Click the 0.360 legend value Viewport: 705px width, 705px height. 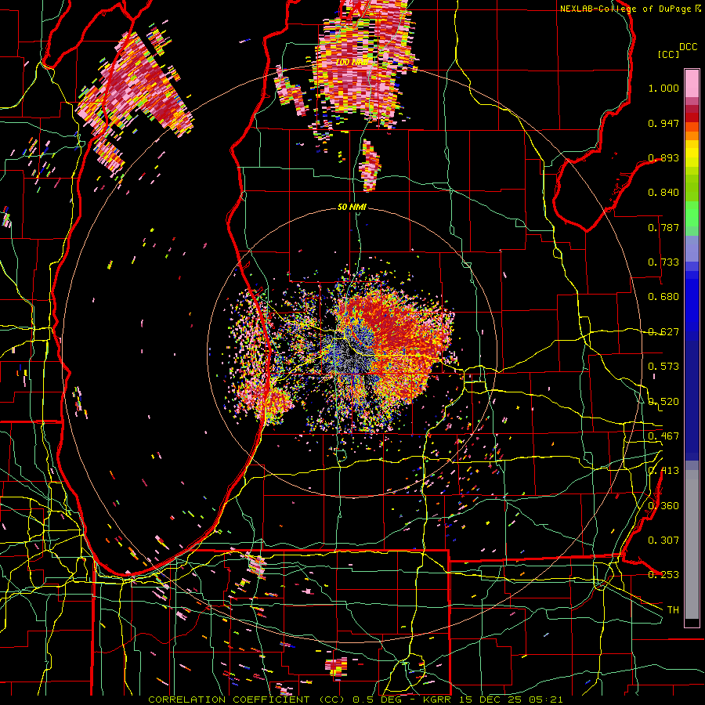tap(663, 506)
